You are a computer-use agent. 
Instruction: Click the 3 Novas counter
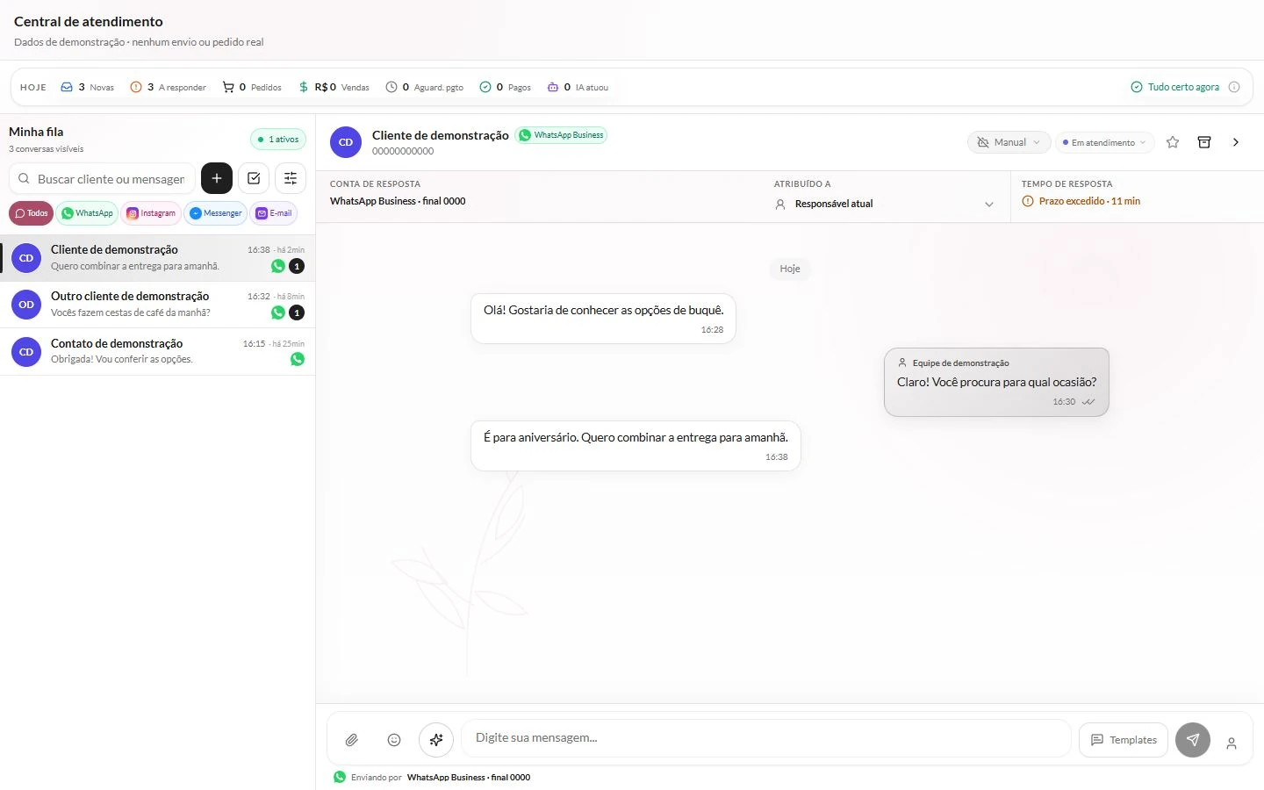tap(87, 87)
